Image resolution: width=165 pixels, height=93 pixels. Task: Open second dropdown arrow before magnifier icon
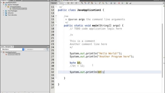pyautogui.click(x=78, y=3)
